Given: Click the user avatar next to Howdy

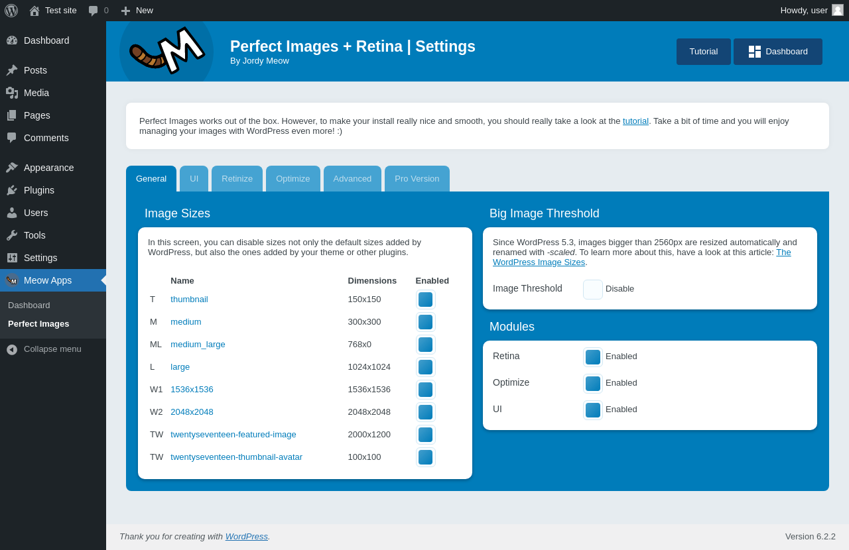Looking at the screenshot, I should point(838,10).
